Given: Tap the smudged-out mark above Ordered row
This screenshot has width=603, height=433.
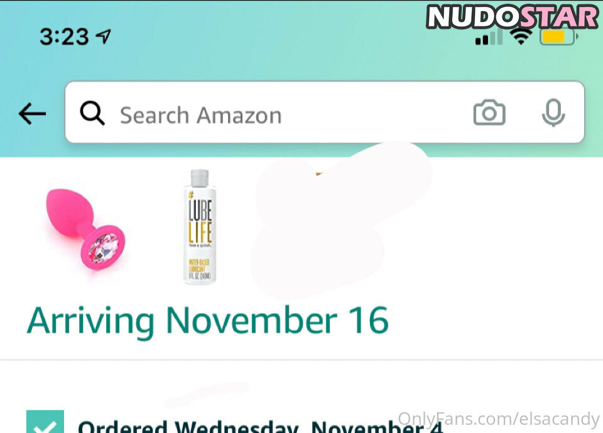Looking at the screenshot, I should click(207, 395).
